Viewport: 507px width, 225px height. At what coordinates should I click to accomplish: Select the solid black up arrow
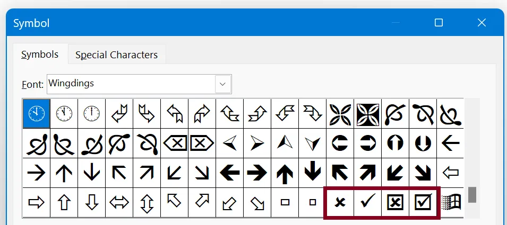click(x=285, y=172)
